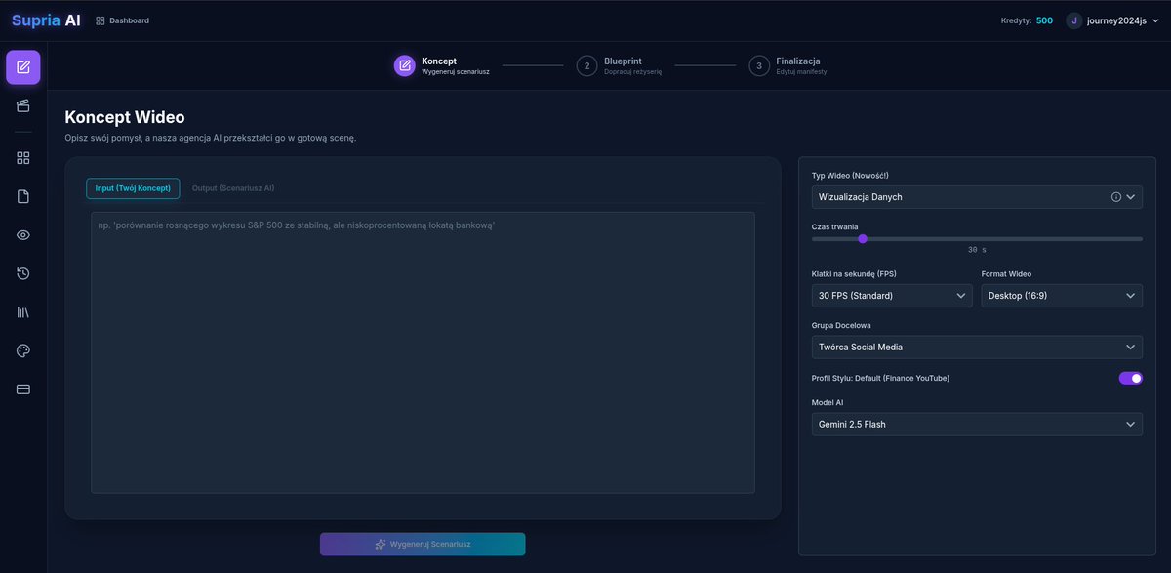
Task: Click the 30 s duration value
Action: point(977,250)
